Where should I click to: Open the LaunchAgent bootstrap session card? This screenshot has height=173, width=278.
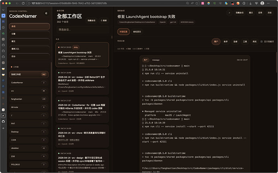[82, 55]
